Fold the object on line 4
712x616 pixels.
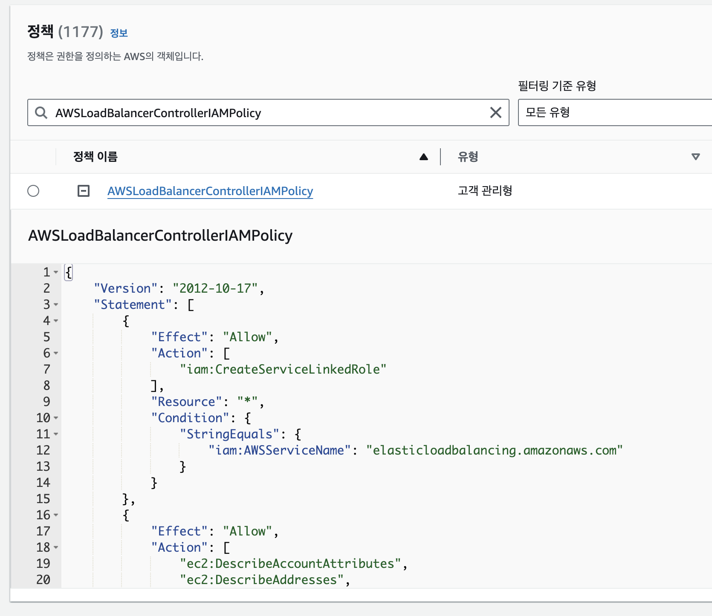coord(56,321)
